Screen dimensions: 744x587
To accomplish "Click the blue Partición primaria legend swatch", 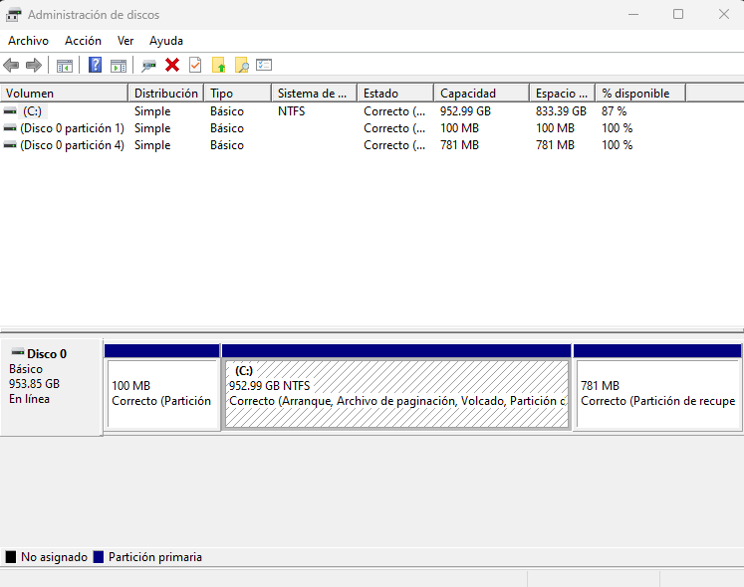I will click(99, 556).
